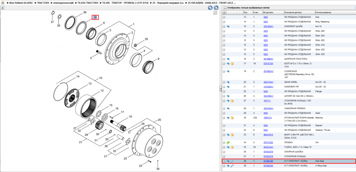Screen dimensions: 356x172
Task: Select highlighted callout 38 in the diagram
Action: coord(95,17)
